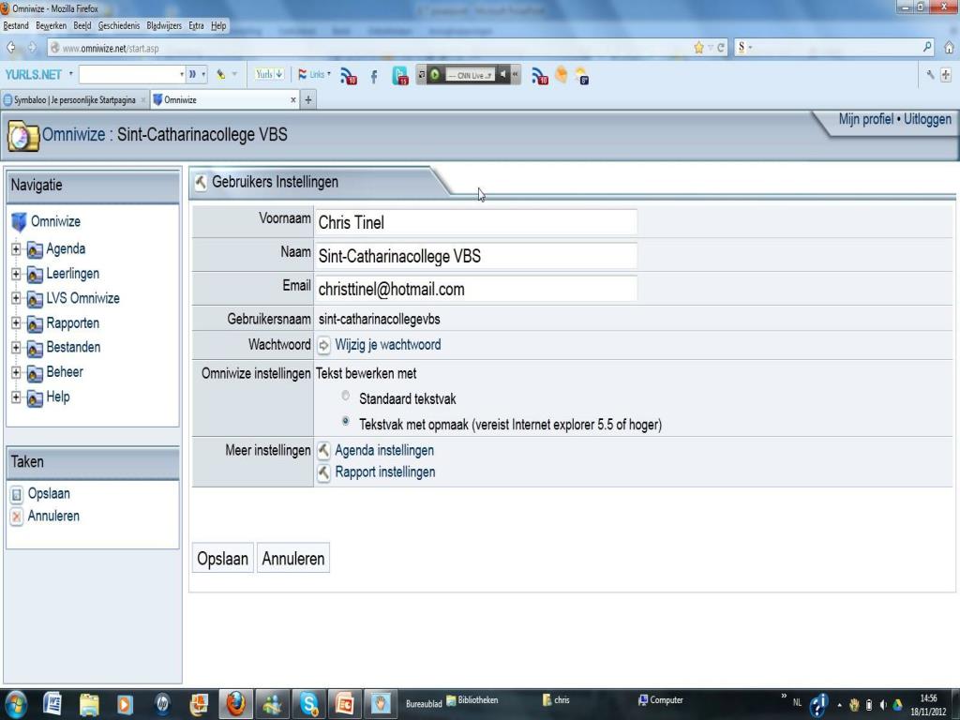This screenshot has height=720, width=960.
Task: Close the Omniwize browser tab
Action: pos(293,99)
